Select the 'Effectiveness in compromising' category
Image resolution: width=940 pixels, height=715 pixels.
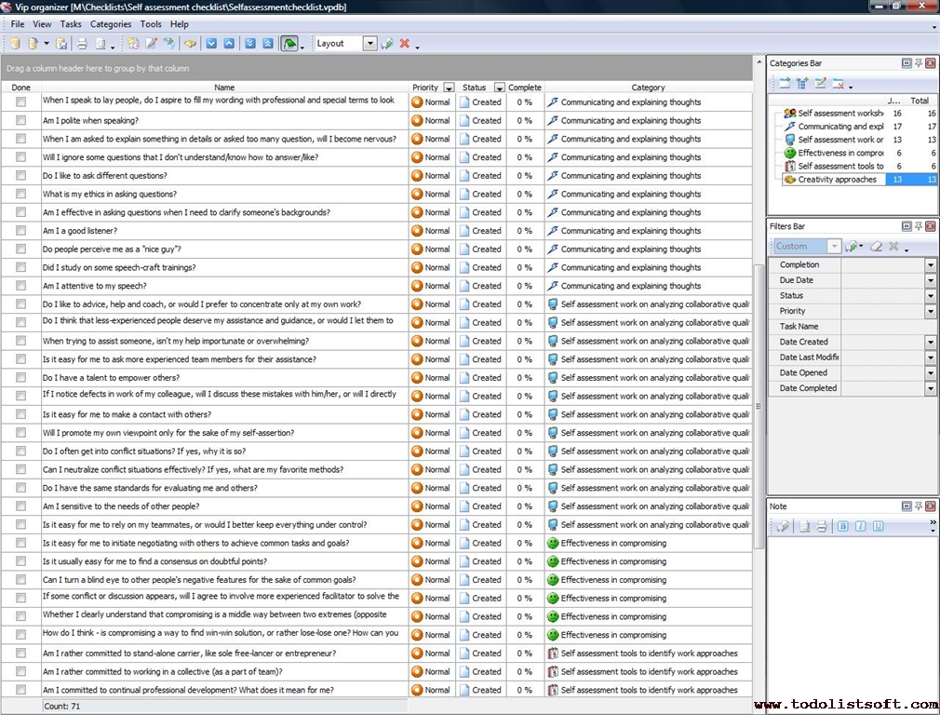(x=839, y=153)
